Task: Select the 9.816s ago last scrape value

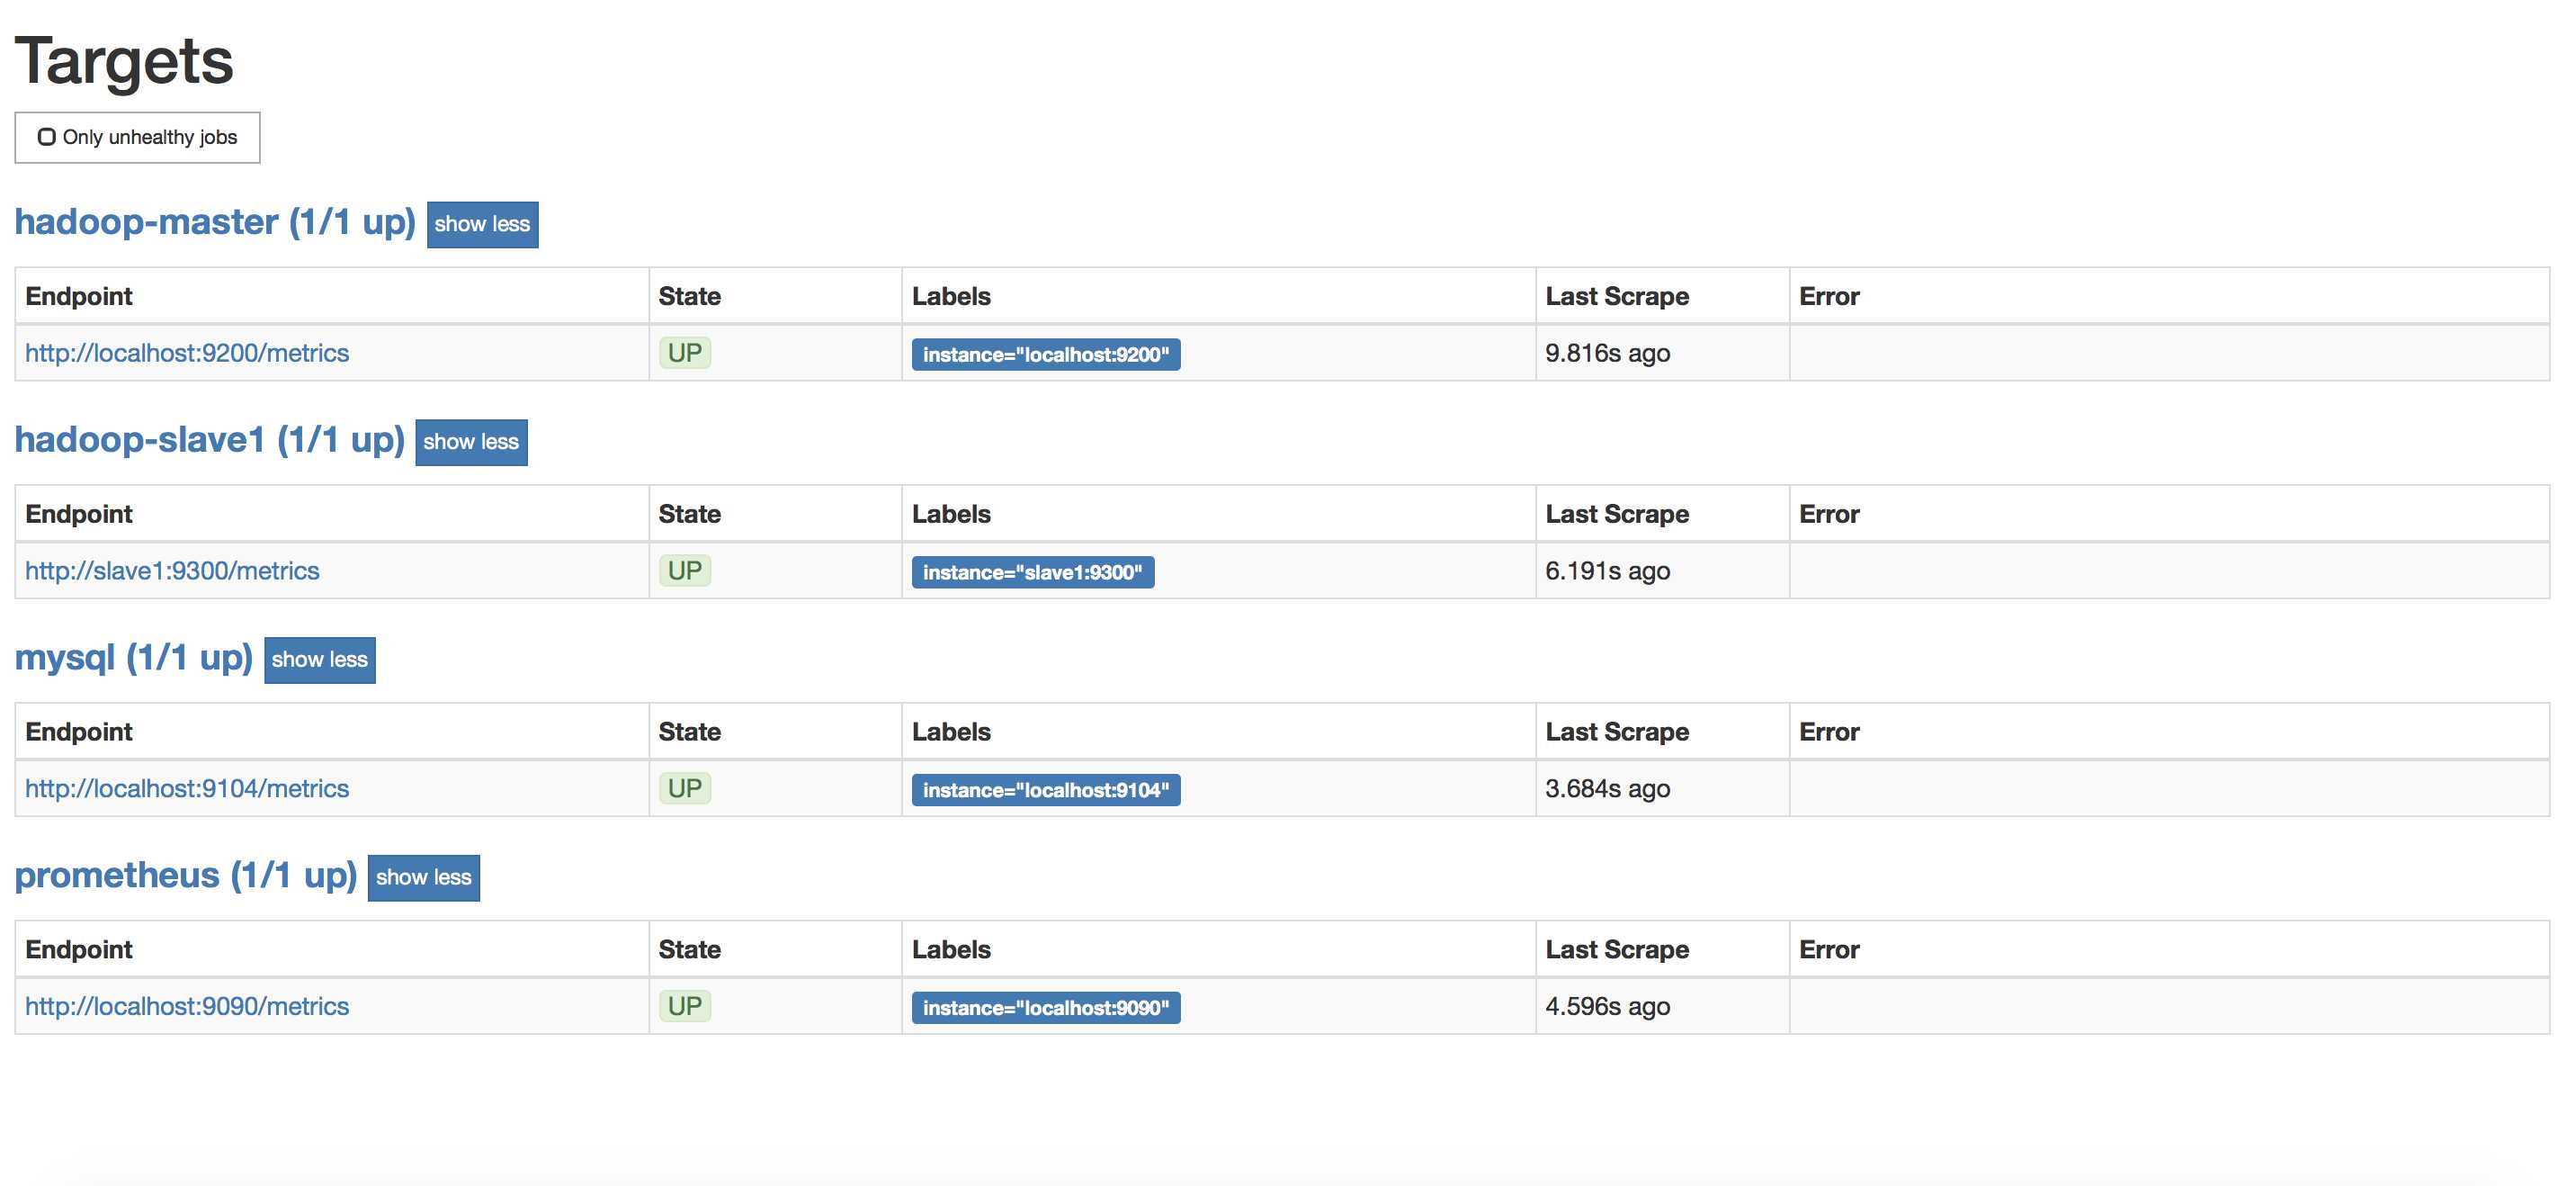Action: [1608, 354]
